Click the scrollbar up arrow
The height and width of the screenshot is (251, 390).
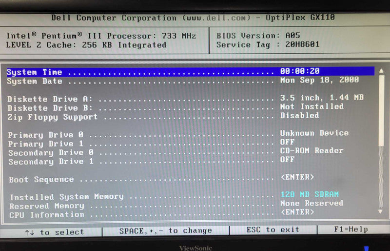click(381, 71)
